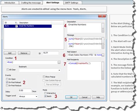Toggle the enabled checkbox for alert AL01
The height and width of the screenshot is (111, 137).
16,26
